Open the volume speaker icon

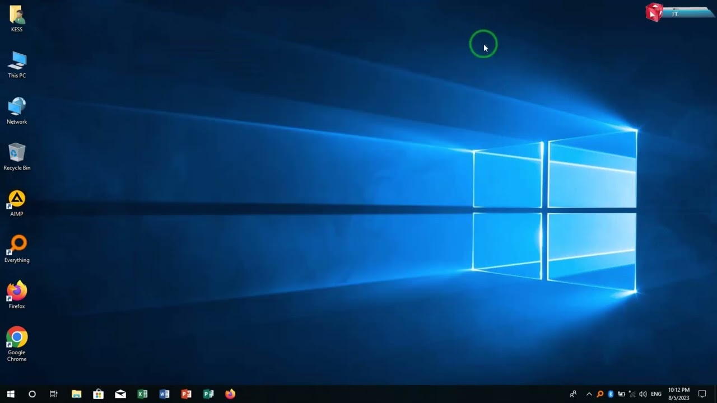click(643, 394)
